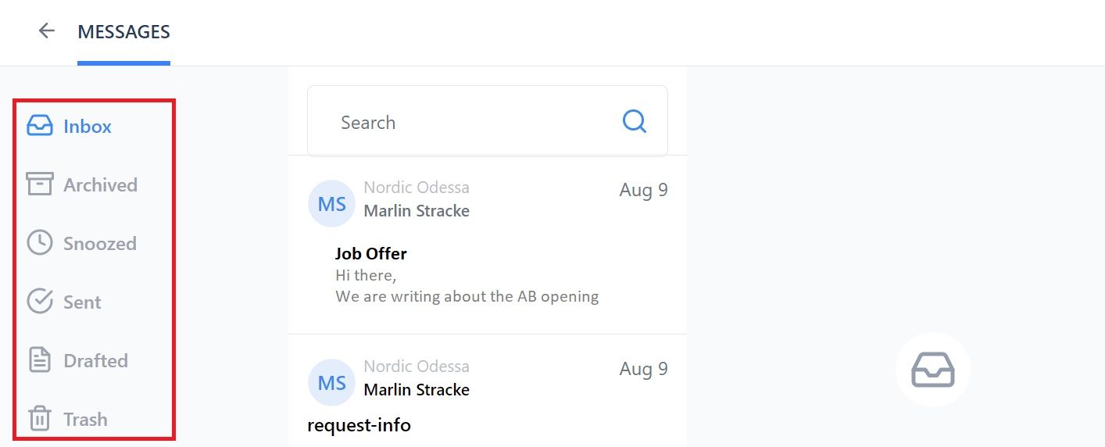Open the Sent folder label

coord(82,302)
